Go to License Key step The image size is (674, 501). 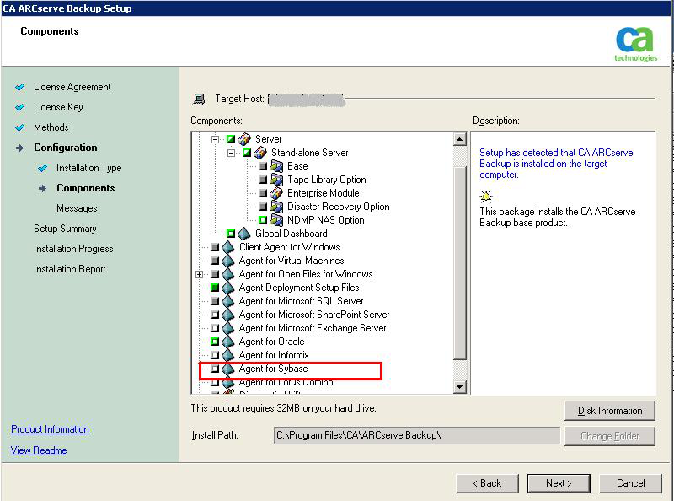coord(58,107)
